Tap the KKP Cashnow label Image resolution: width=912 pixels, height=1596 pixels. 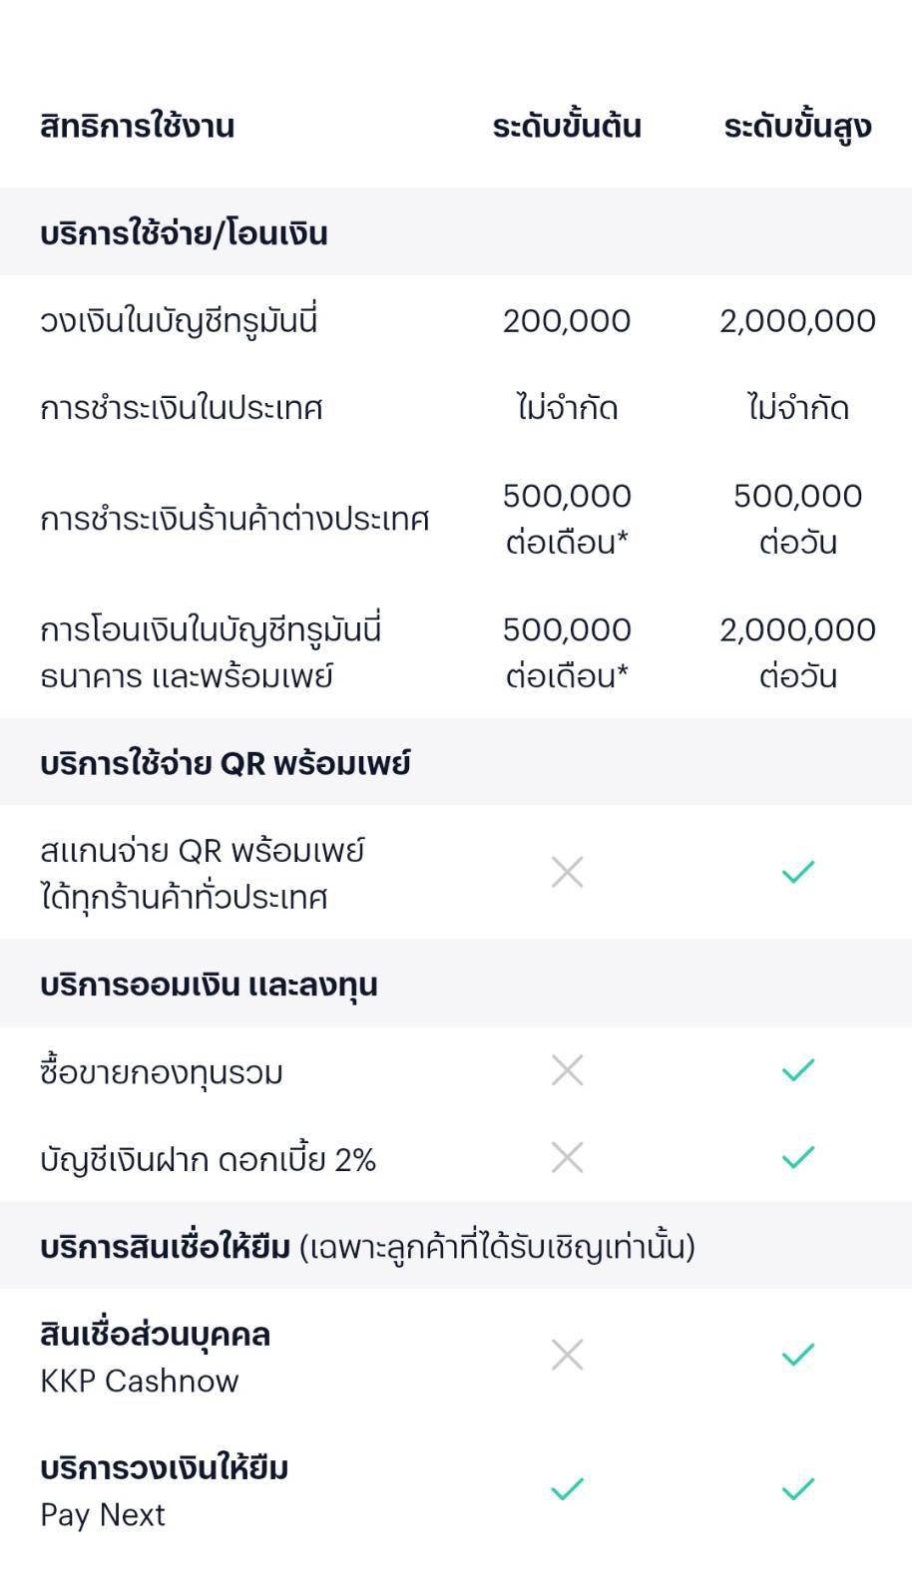pos(140,1381)
